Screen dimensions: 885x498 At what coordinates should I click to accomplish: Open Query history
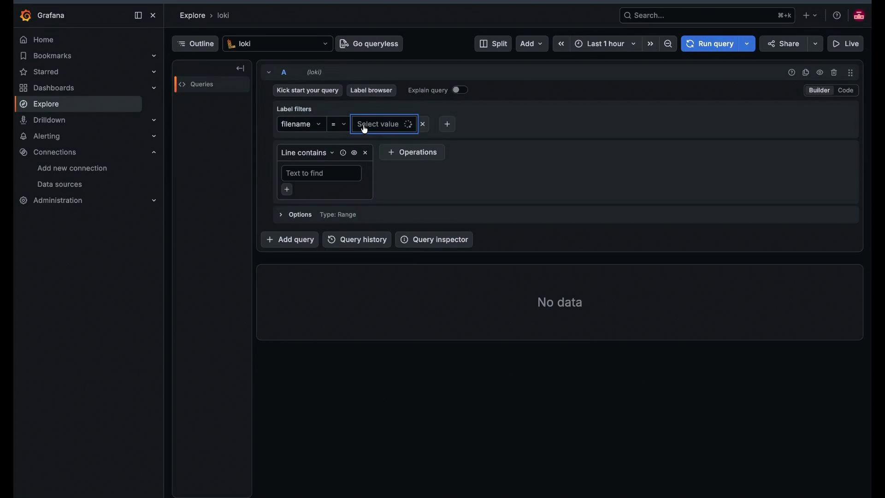(x=357, y=240)
